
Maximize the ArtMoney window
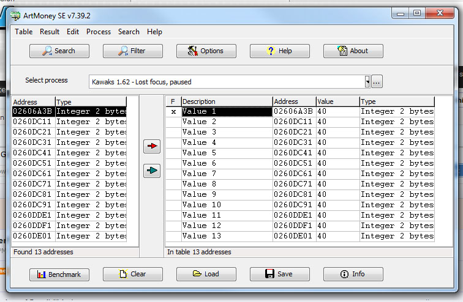[x=417, y=13]
